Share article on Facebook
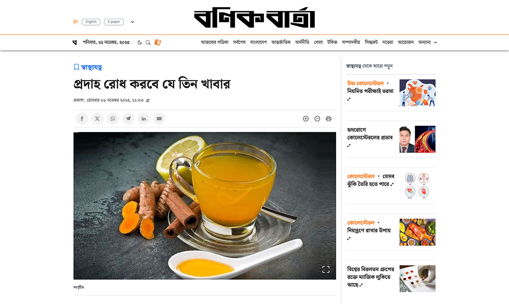 (82, 119)
